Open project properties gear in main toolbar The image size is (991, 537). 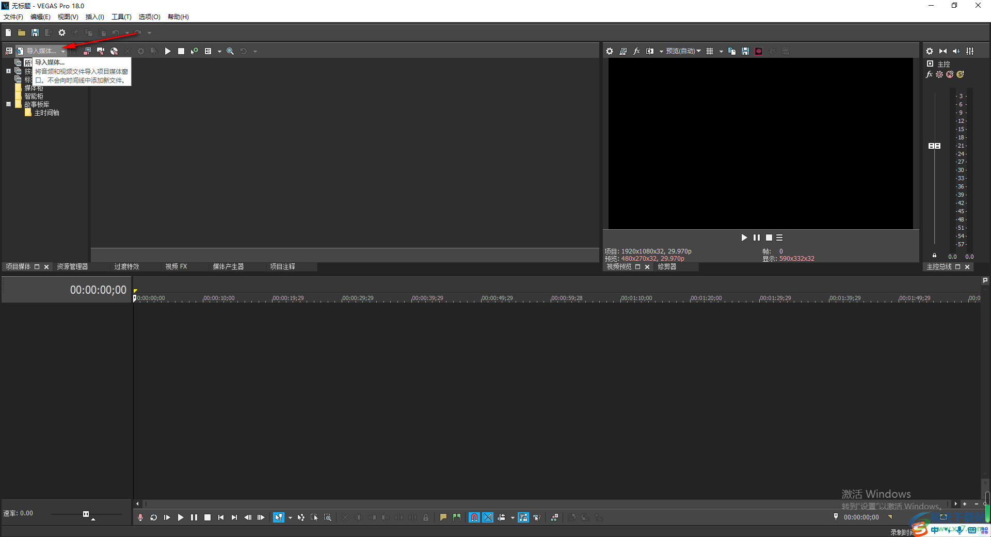coord(62,33)
